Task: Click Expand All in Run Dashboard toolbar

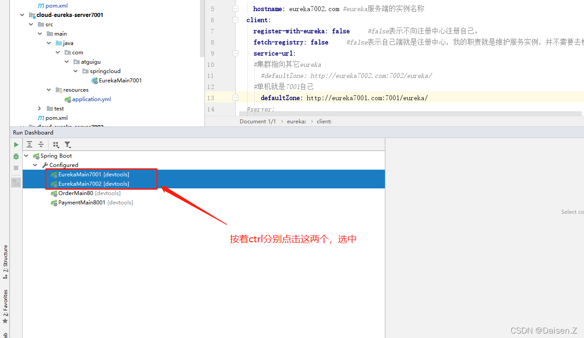Action: pyautogui.click(x=29, y=144)
